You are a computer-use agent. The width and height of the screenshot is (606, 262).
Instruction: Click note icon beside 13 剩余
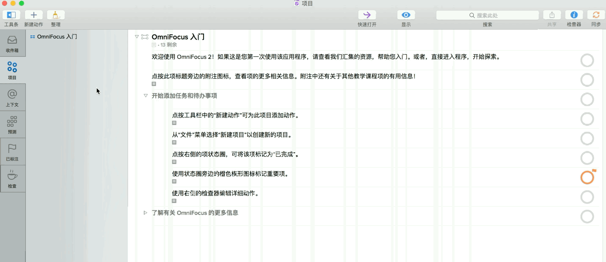(154, 45)
